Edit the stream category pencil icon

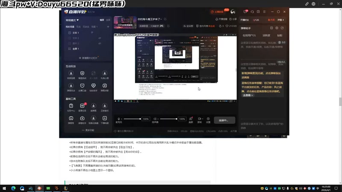[168, 26]
